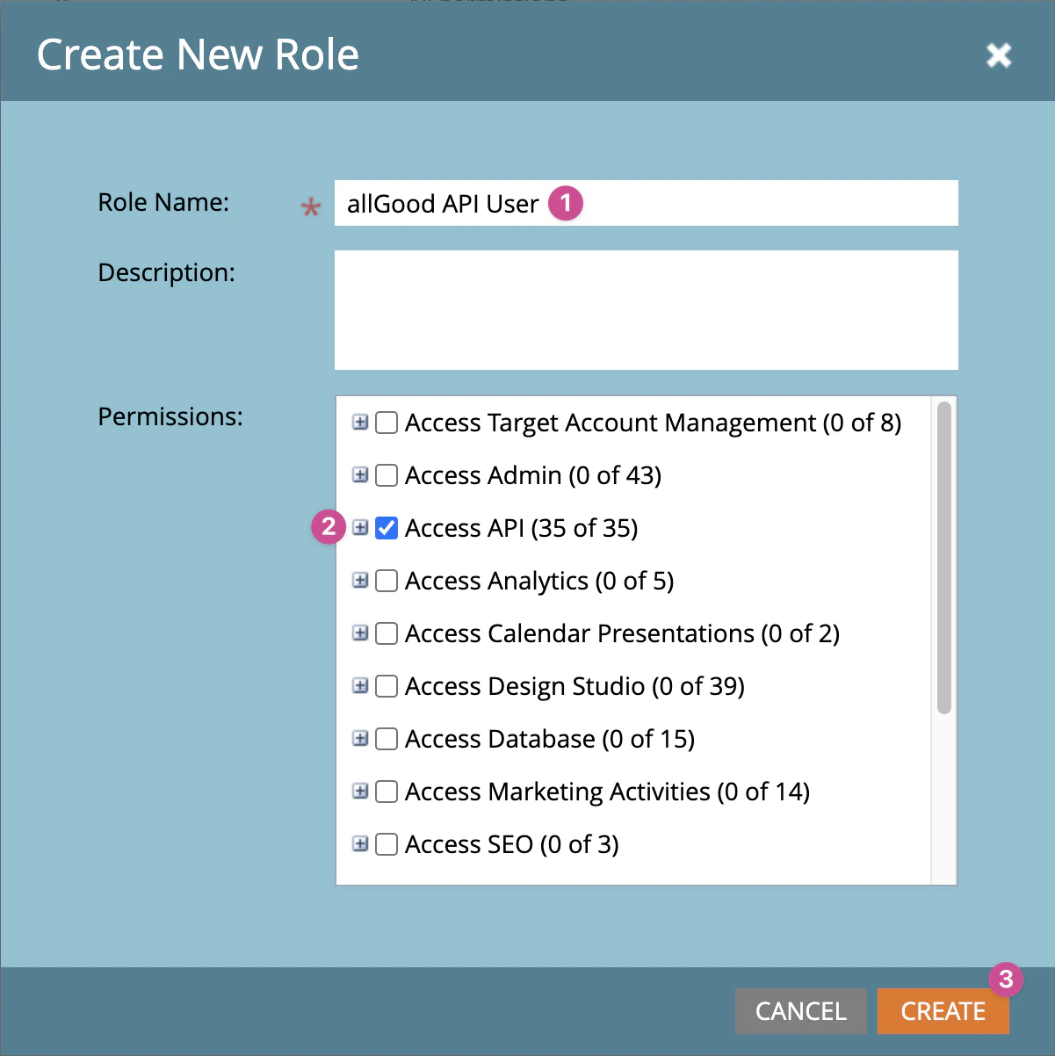Expand the Access Database permission tree
Screen dimensions: 1055x1056
click(x=361, y=739)
